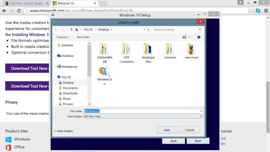Image resolution: width=270 pixels, height=152 pixels.
Task: Go up one folder level
Action: (x=71, y=30)
